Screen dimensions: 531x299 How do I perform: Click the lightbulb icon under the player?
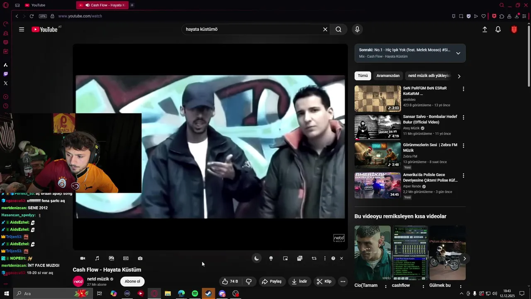(271, 258)
